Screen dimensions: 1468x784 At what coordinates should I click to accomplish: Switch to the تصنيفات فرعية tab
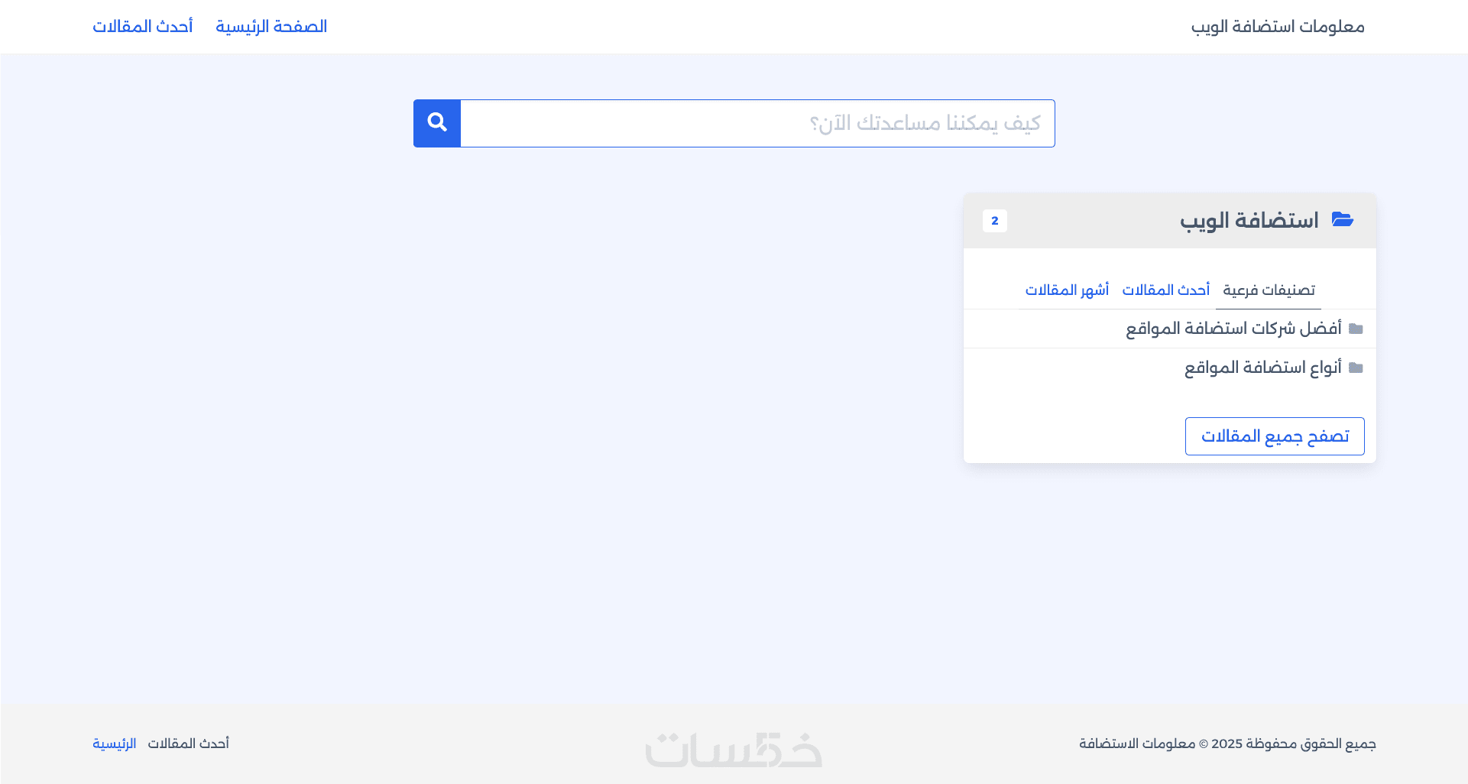click(x=1269, y=290)
